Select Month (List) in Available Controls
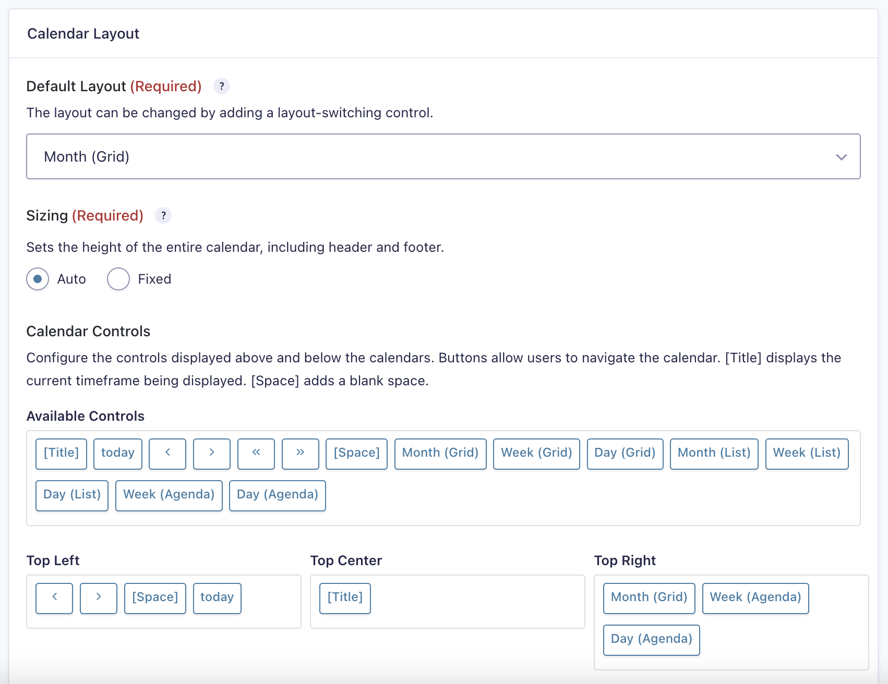Screen dimensions: 888x684 point(714,454)
